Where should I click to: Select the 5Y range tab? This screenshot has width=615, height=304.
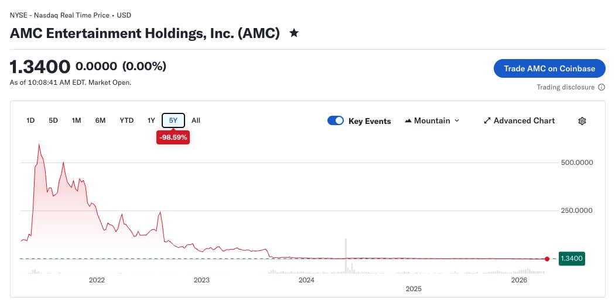[173, 121]
